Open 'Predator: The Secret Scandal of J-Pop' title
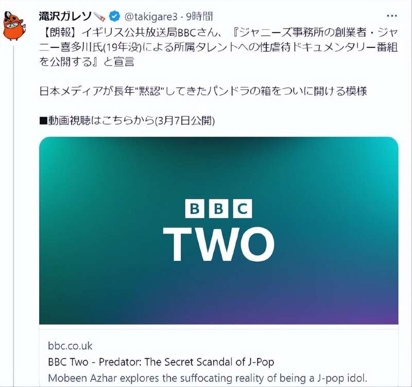Screen dimensions: 412x387 [x=186, y=362]
